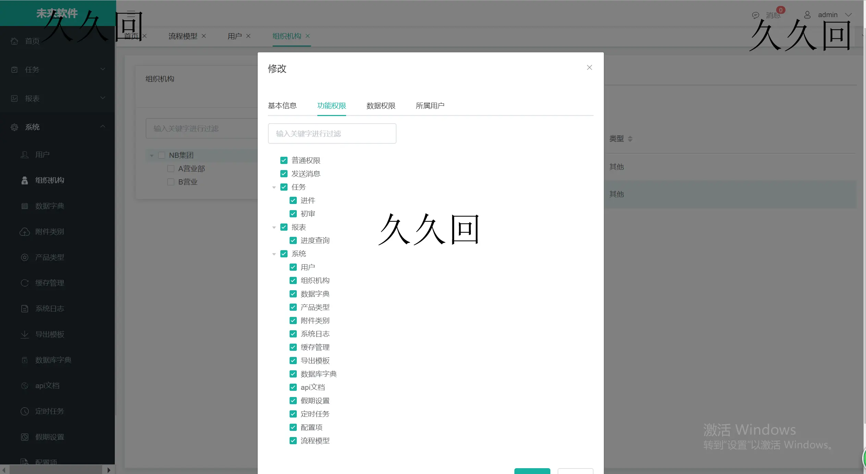Check the A营业部 tree checkbox
This screenshot has width=866, height=474.
point(170,168)
